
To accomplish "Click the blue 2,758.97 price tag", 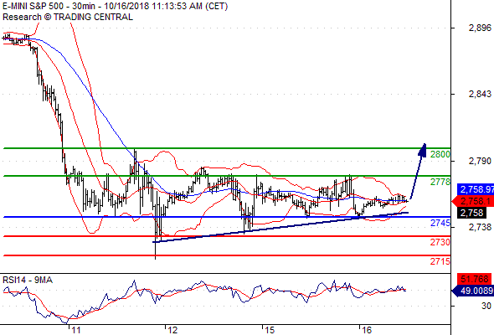I will click(x=476, y=189).
